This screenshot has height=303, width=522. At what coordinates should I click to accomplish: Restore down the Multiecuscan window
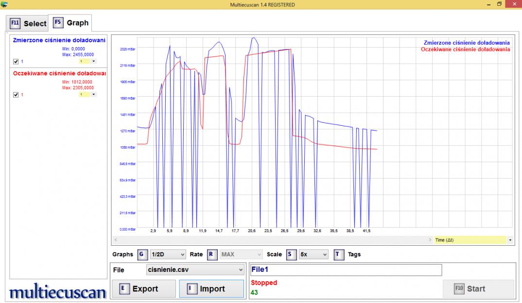[499, 4]
